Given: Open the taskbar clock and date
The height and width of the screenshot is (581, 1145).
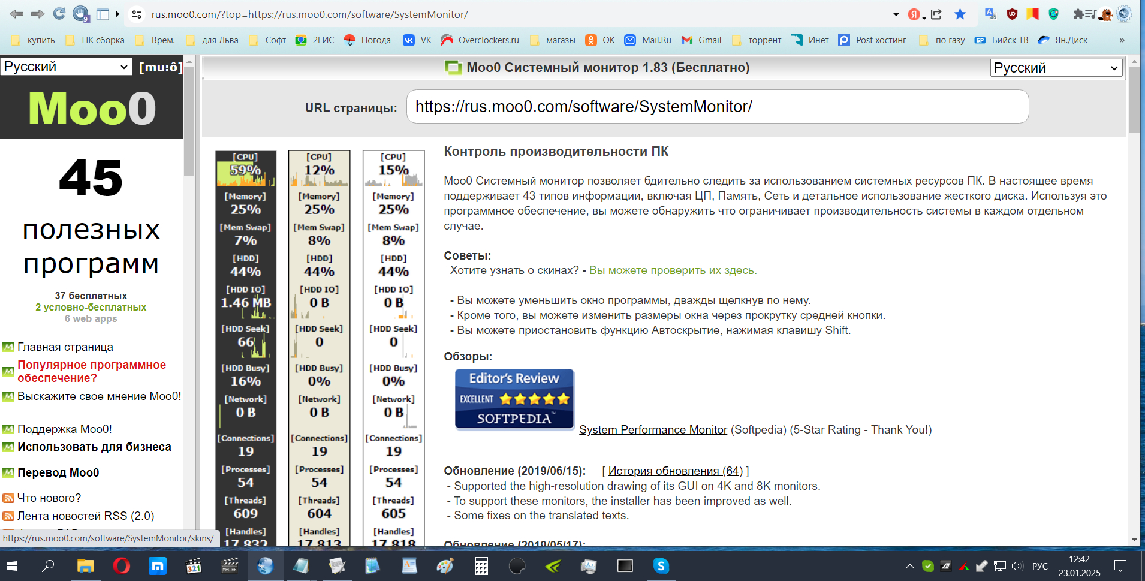Looking at the screenshot, I should click(1079, 566).
